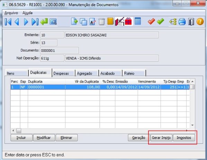Click the edit text document icon

pos(92,22)
